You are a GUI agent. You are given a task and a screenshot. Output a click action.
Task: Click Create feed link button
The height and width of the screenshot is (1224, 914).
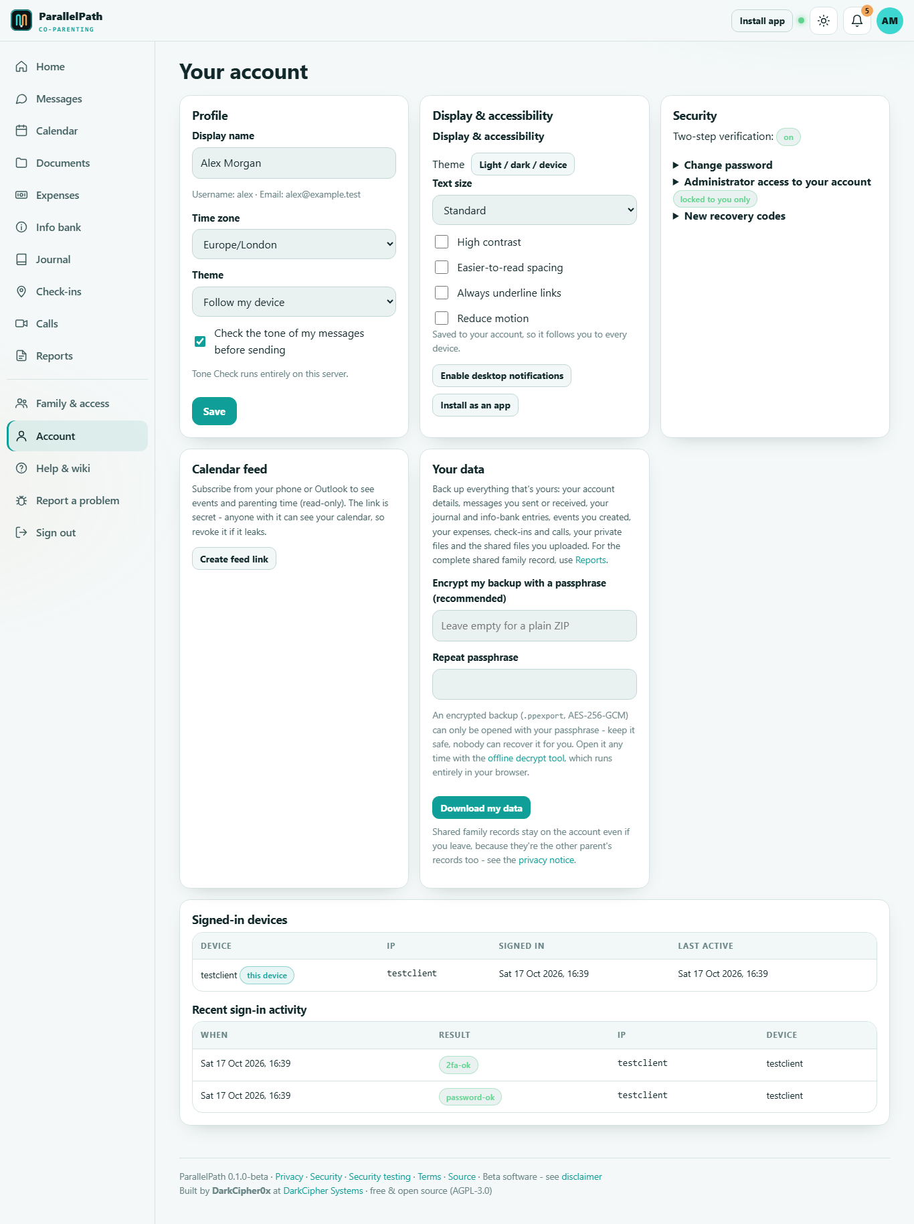click(234, 559)
